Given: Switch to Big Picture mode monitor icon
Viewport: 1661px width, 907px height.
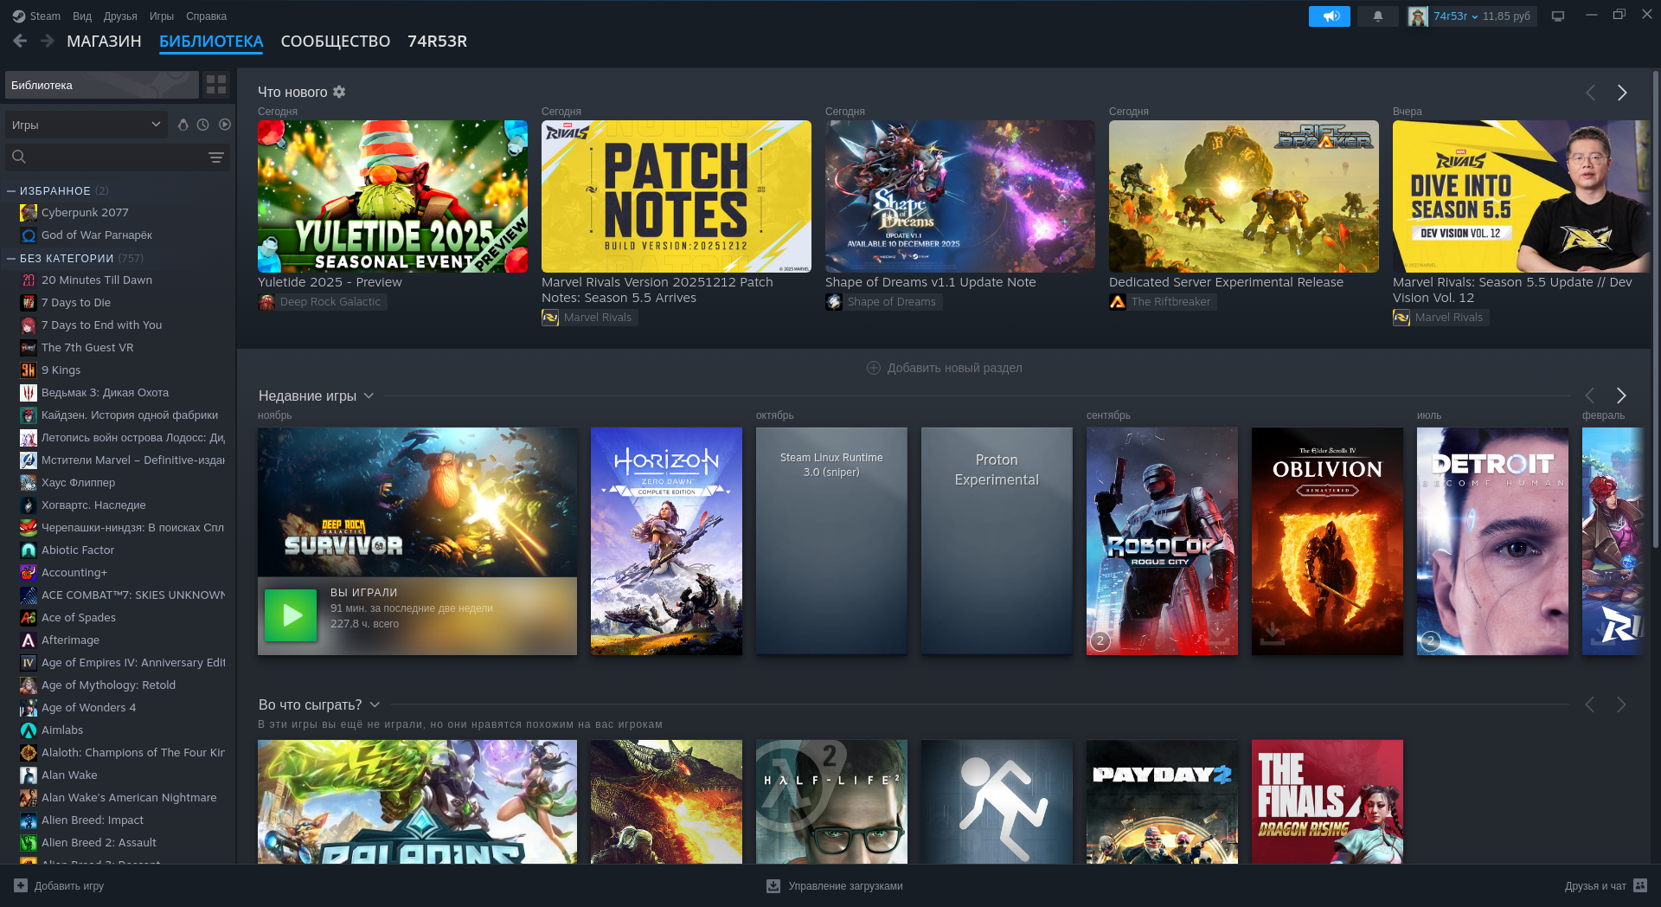Looking at the screenshot, I should point(1558,16).
